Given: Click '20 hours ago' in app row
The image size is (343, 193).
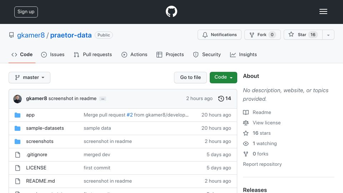Looking at the screenshot, I should click(x=216, y=115).
